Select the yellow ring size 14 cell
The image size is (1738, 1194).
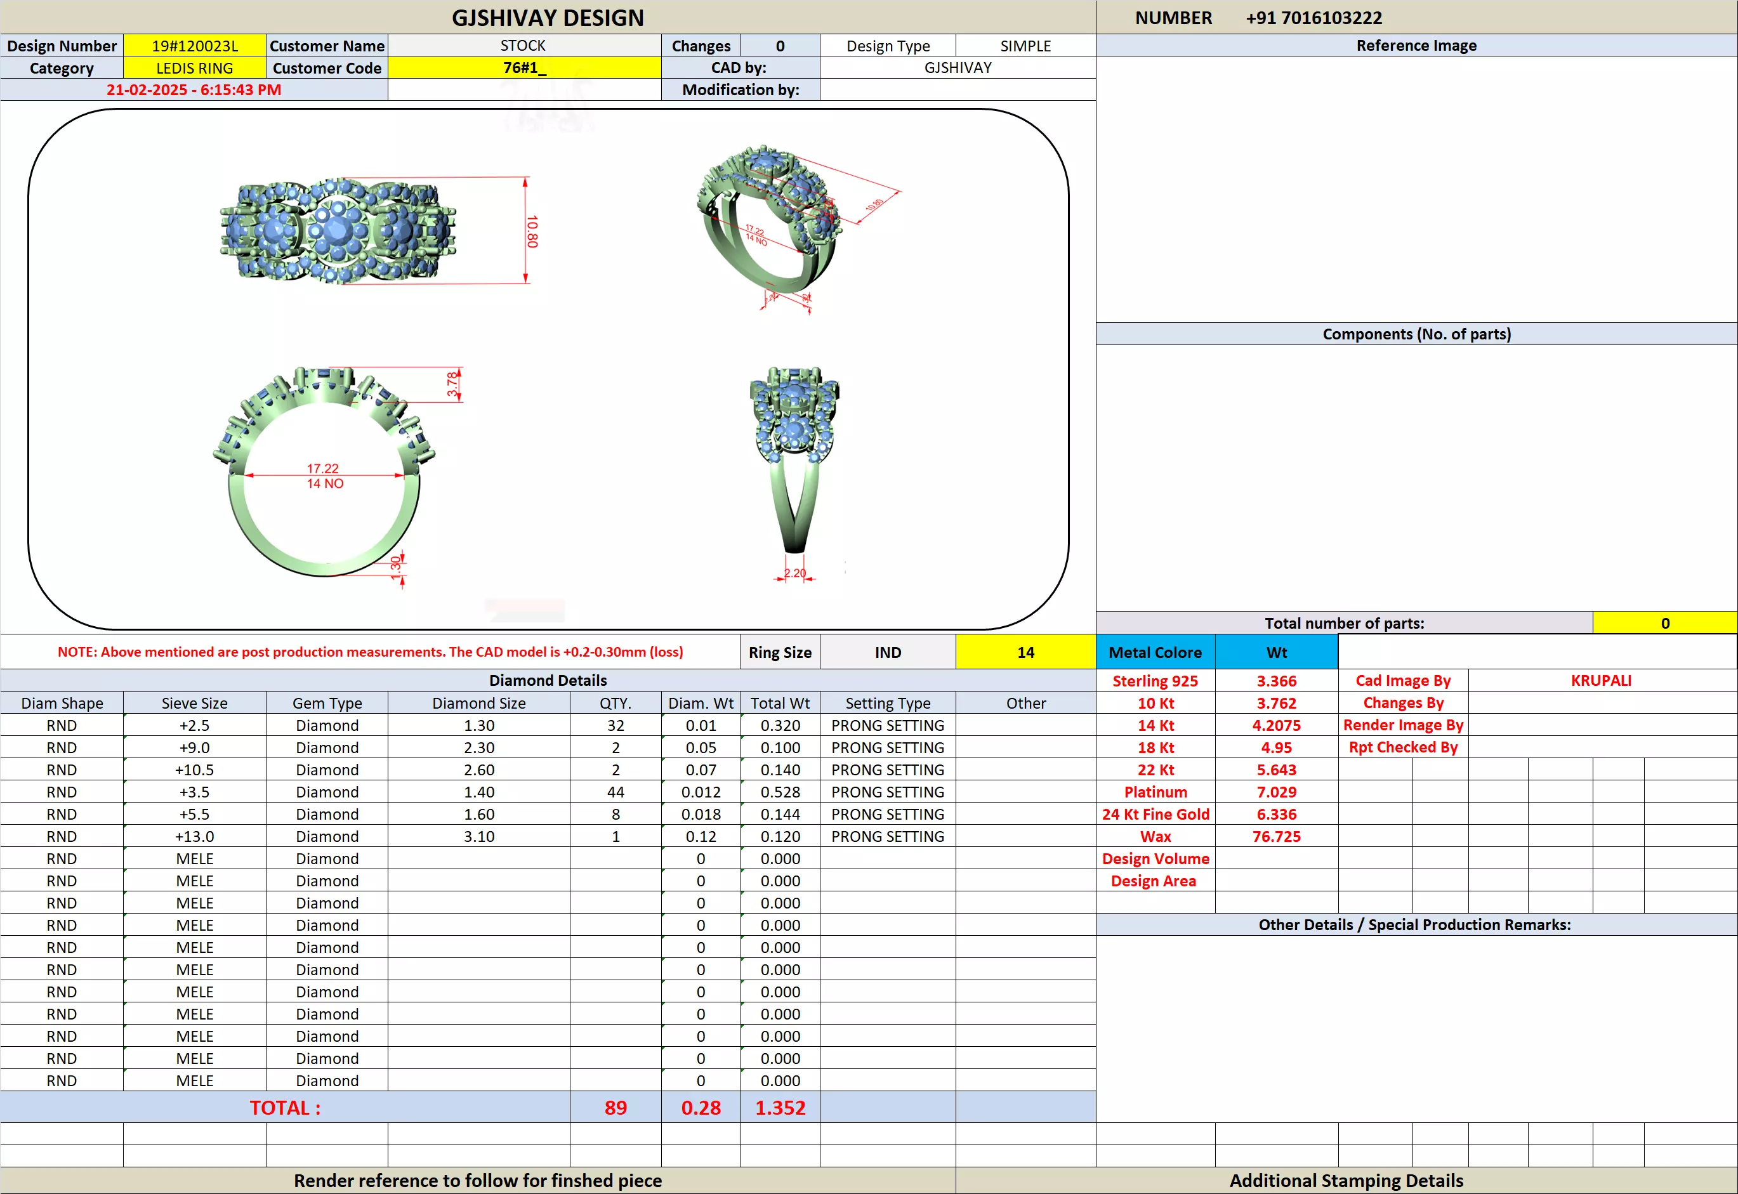(1025, 652)
